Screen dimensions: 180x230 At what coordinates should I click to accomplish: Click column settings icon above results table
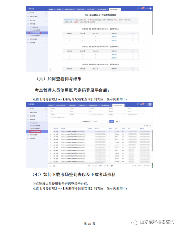tap(144, 125)
